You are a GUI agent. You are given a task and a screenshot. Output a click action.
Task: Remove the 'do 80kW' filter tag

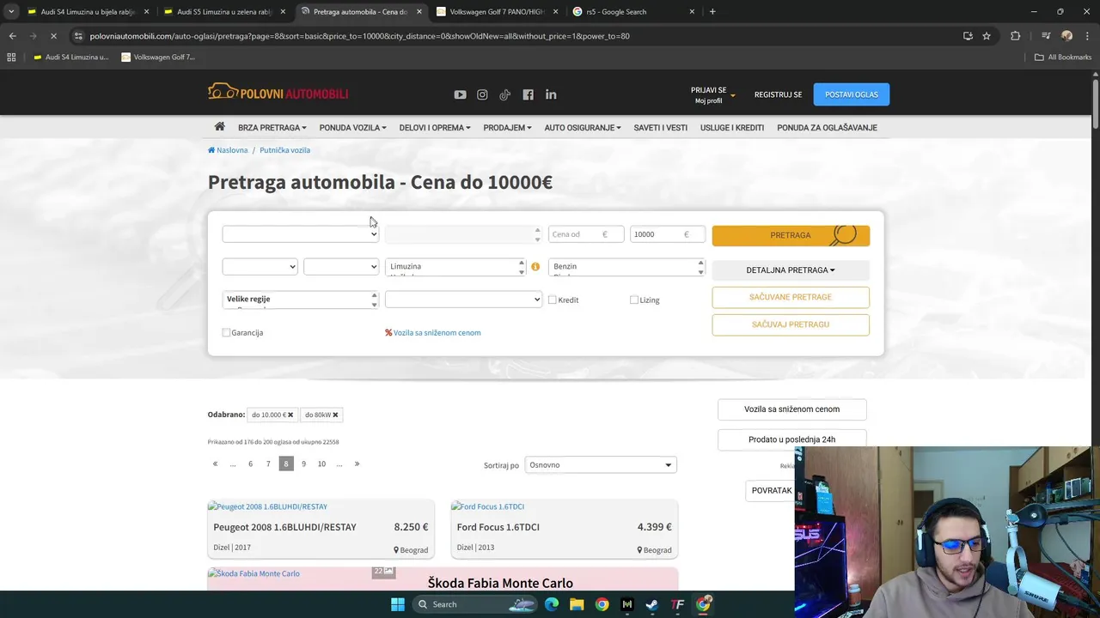click(335, 415)
